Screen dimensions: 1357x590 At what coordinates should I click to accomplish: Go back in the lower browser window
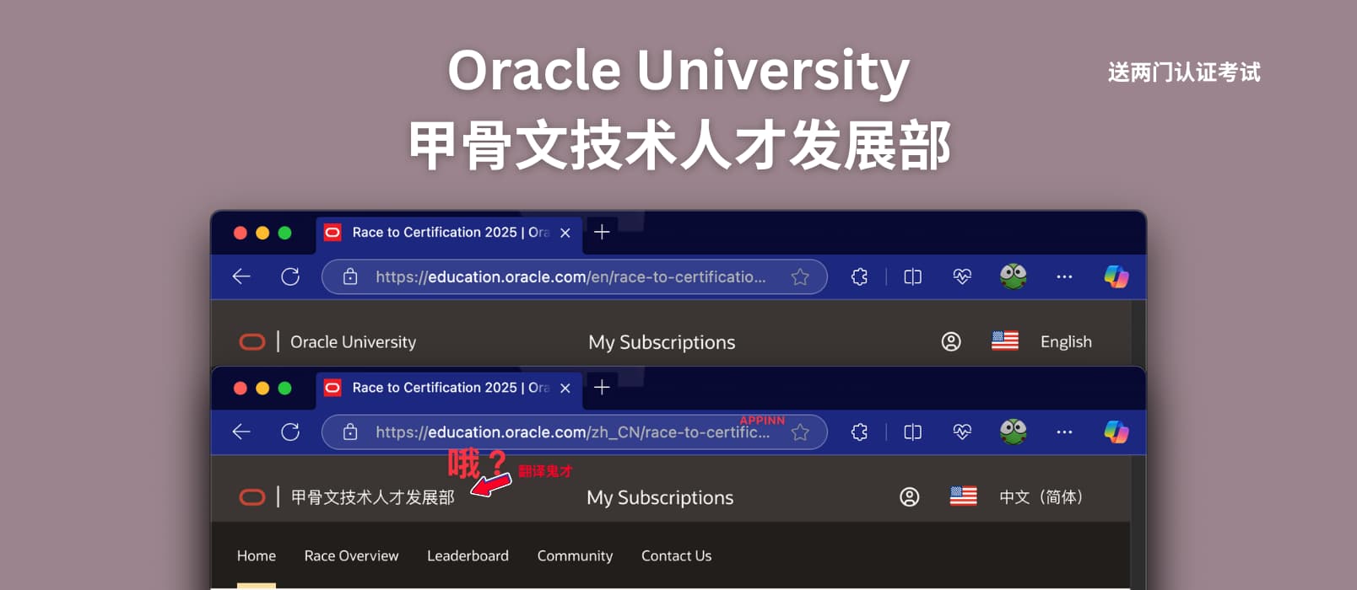[241, 432]
